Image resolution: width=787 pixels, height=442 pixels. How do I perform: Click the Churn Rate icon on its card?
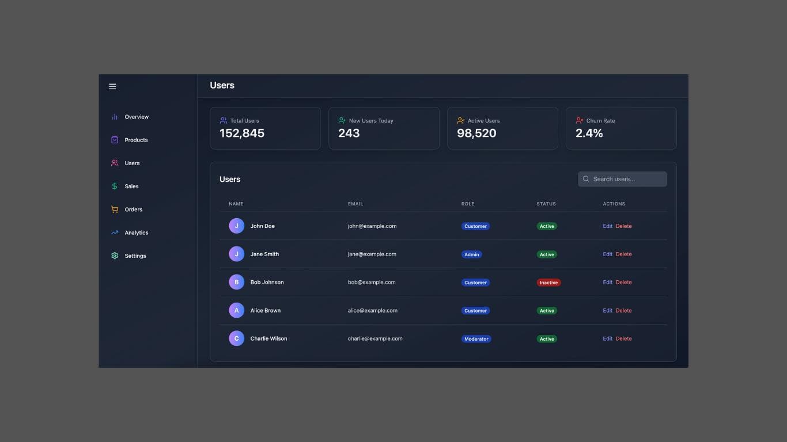pyautogui.click(x=579, y=120)
